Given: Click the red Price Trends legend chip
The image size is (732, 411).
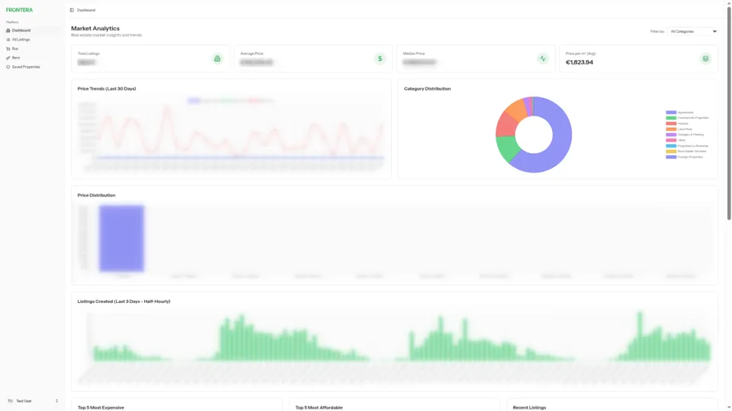Looking at the screenshot, I should (x=255, y=100).
